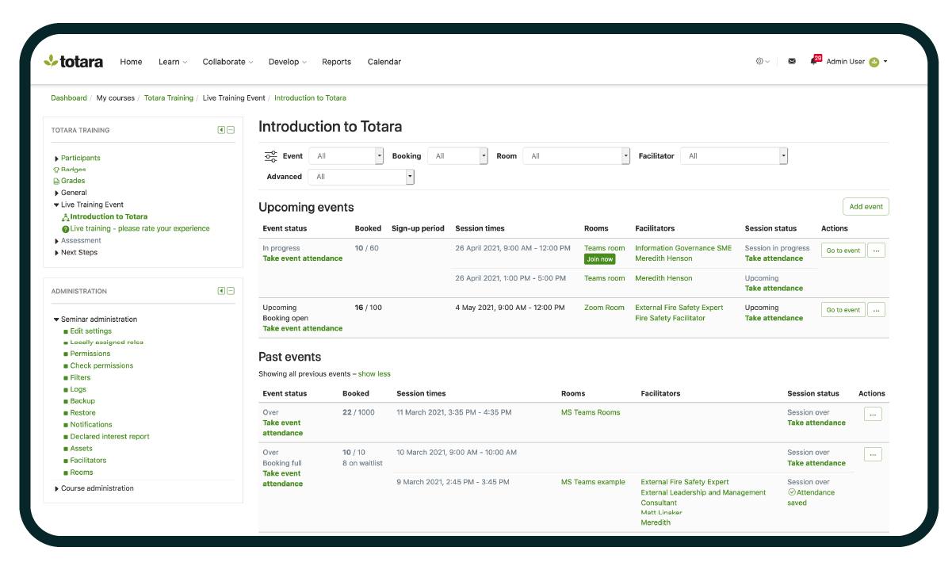Open Edit settings in Seminar administration
This screenshot has width=952, height=570.
click(x=90, y=331)
